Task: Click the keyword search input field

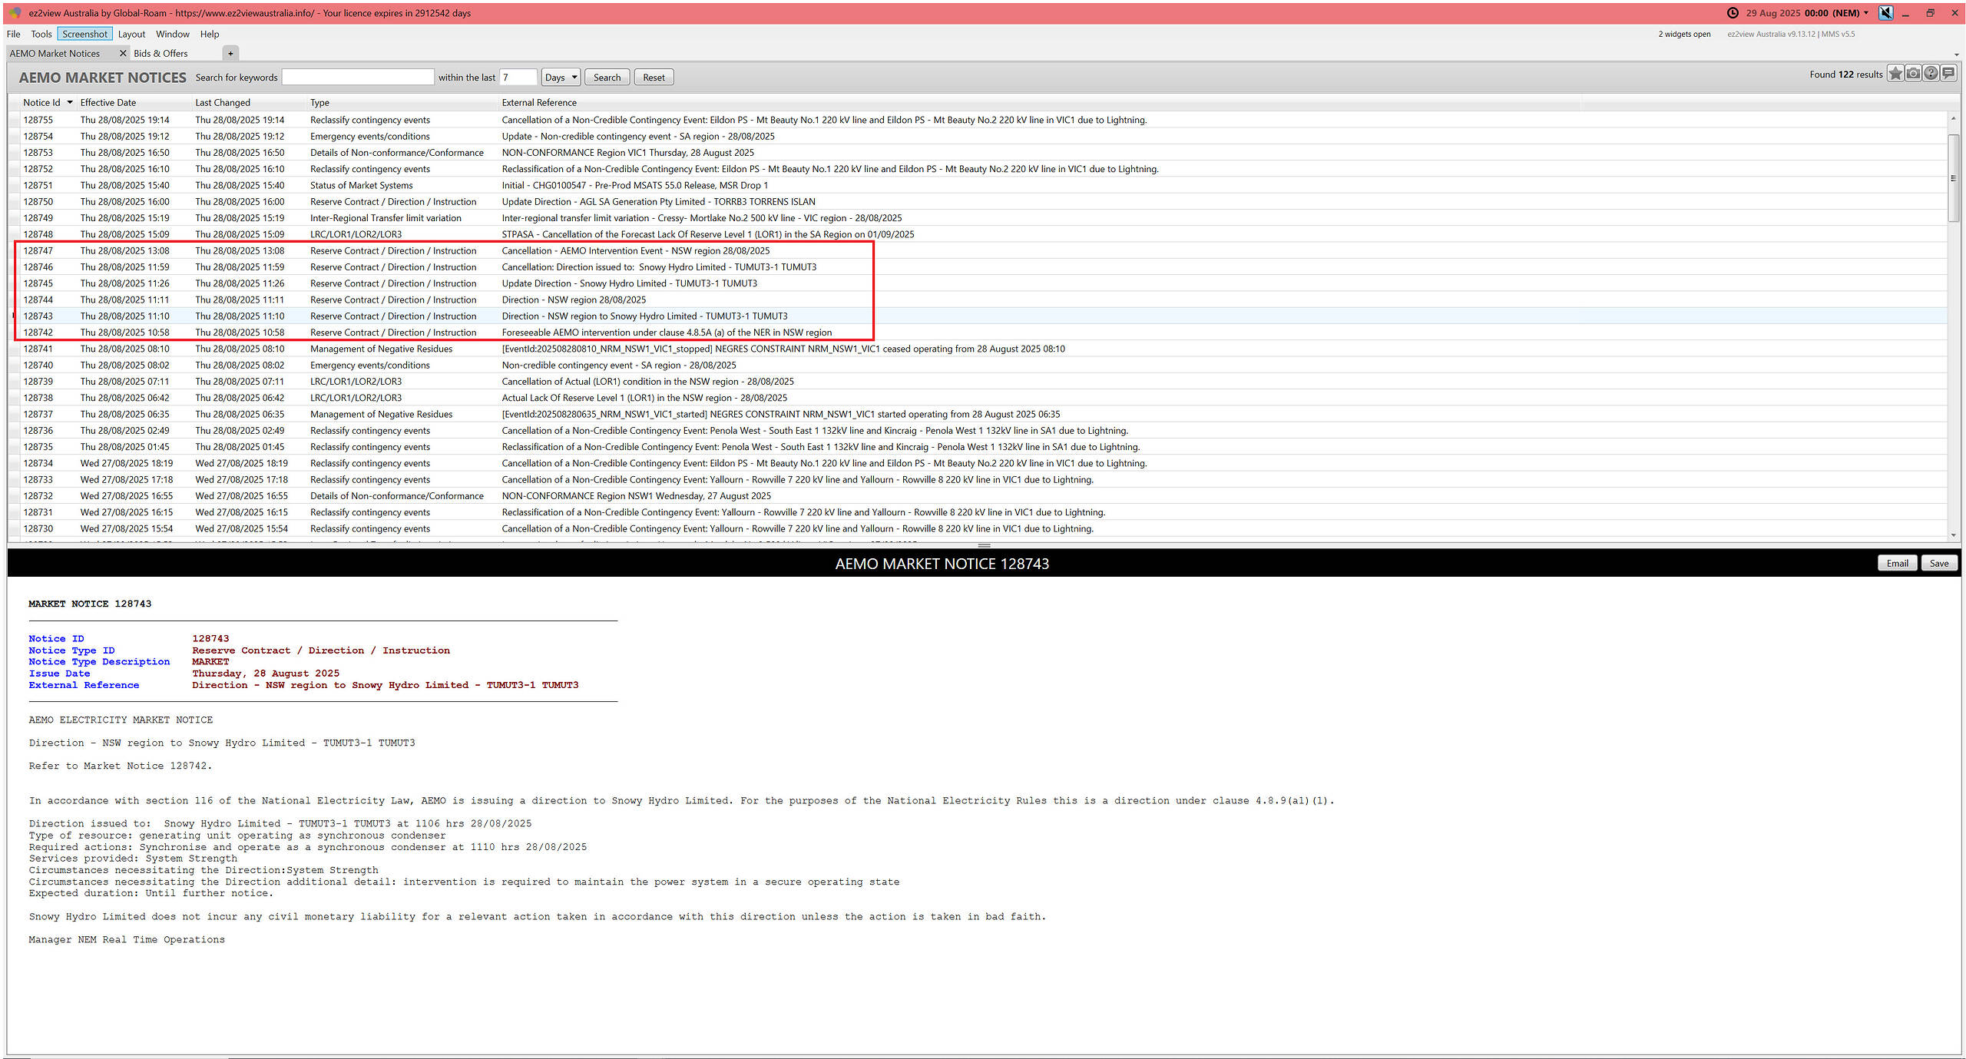Action: pos(358,77)
